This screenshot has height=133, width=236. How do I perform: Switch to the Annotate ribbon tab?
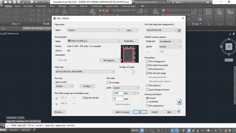coord(28,6)
